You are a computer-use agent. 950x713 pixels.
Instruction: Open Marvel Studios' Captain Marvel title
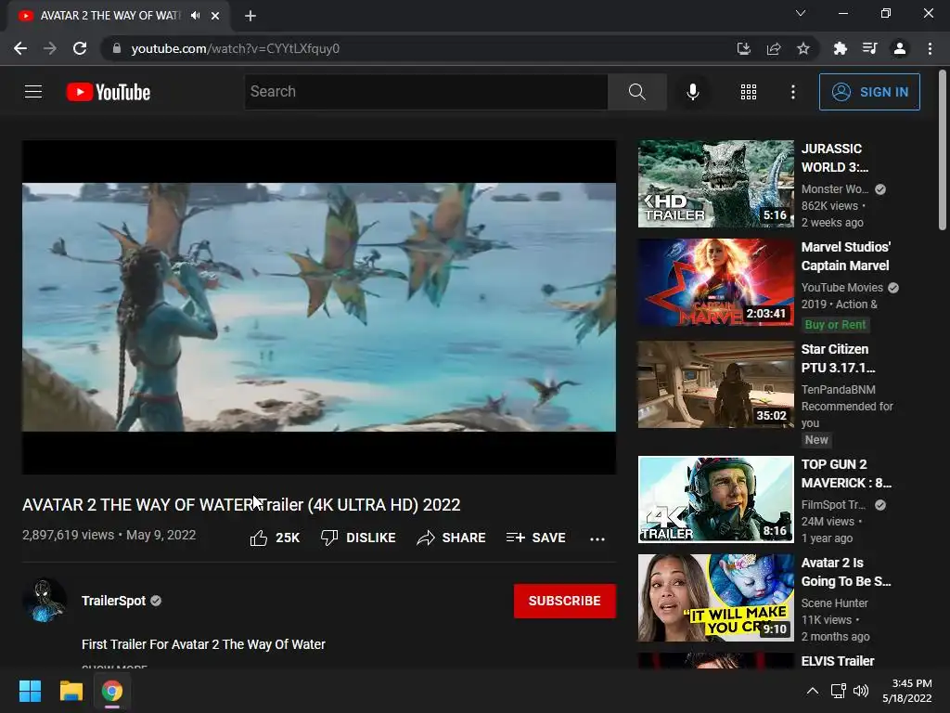click(846, 256)
